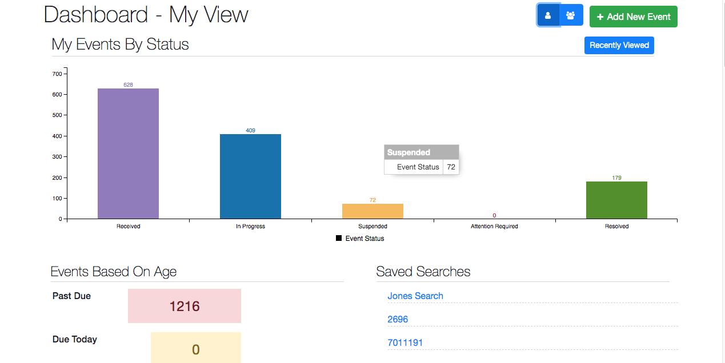725x363 pixels.
Task: Select the blue In Progress bar
Action: click(250, 176)
